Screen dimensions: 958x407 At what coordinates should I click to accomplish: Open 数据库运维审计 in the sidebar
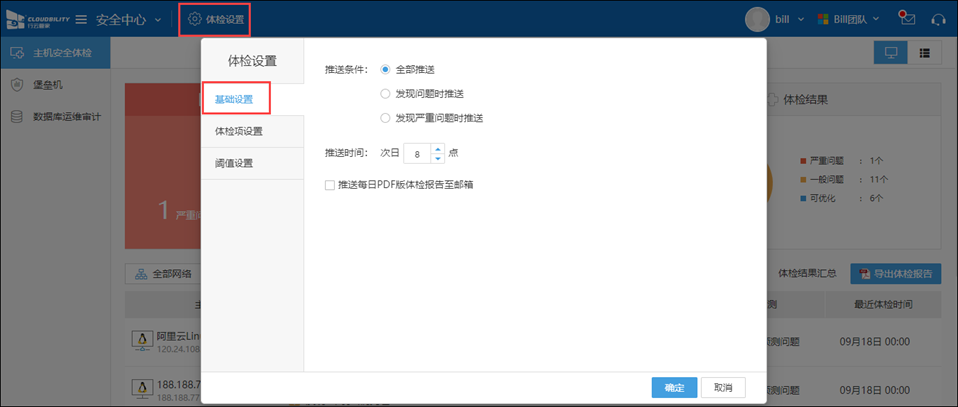pos(55,116)
